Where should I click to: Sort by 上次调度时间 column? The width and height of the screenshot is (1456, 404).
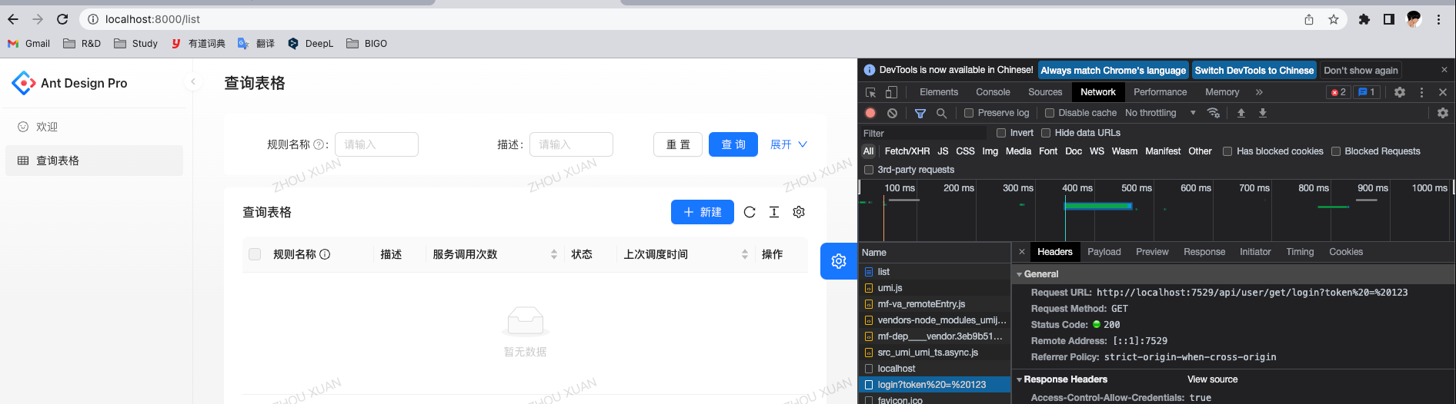pyautogui.click(x=745, y=254)
